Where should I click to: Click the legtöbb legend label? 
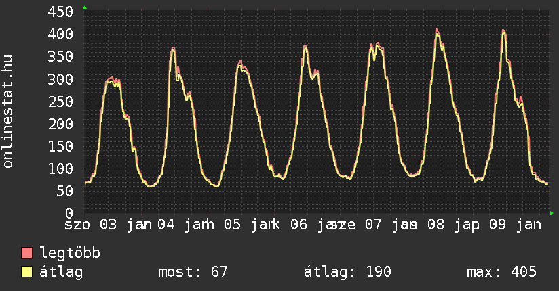click(x=71, y=254)
